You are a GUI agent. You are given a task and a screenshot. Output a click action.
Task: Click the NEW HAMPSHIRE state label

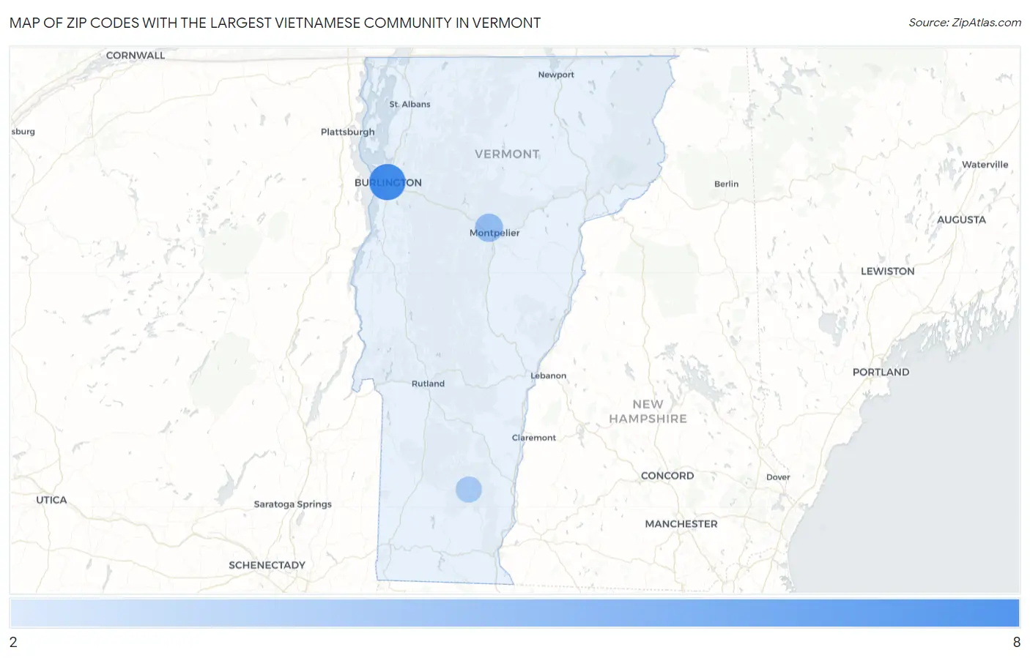[648, 411]
